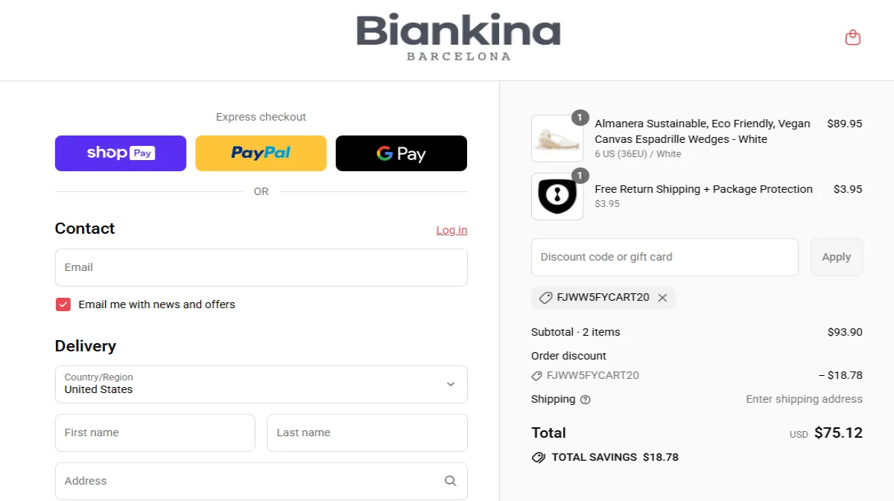
Task: Click the Apply button for the discount
Action: coord(836,257)
